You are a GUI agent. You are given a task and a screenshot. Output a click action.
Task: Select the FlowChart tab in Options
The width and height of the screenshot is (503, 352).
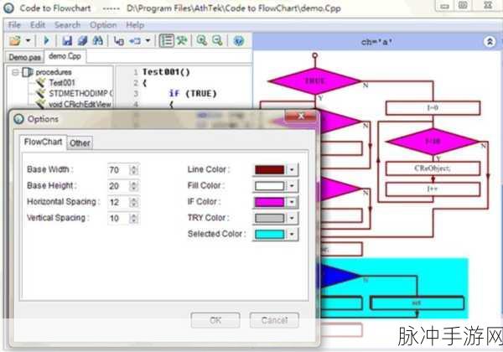44,142
